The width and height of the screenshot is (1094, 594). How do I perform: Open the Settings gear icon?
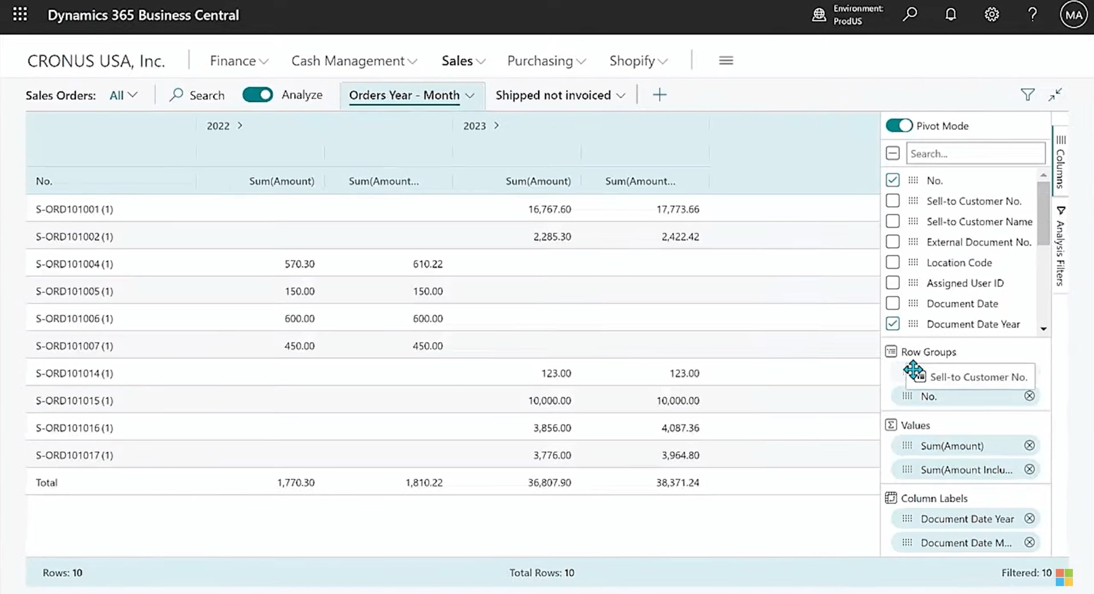[x=991, y=14]
